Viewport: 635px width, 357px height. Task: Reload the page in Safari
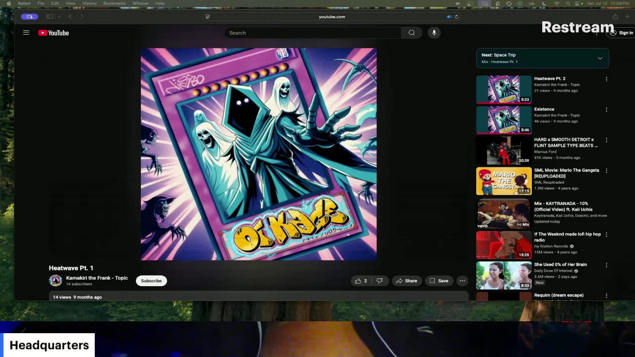click(x=456, y=16)
